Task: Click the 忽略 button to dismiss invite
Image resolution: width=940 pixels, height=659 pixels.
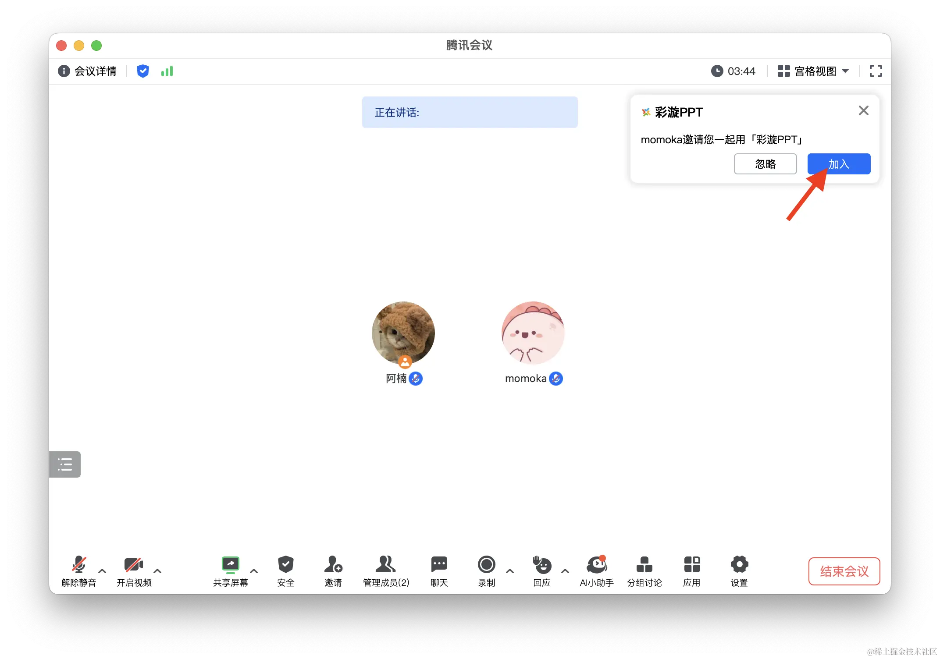Action: point(765,164)
